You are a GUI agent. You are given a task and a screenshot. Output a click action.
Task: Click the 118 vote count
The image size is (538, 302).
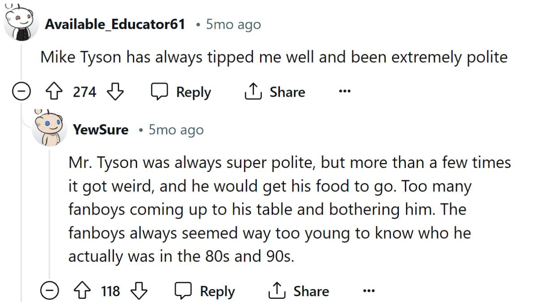pos(110,291)
